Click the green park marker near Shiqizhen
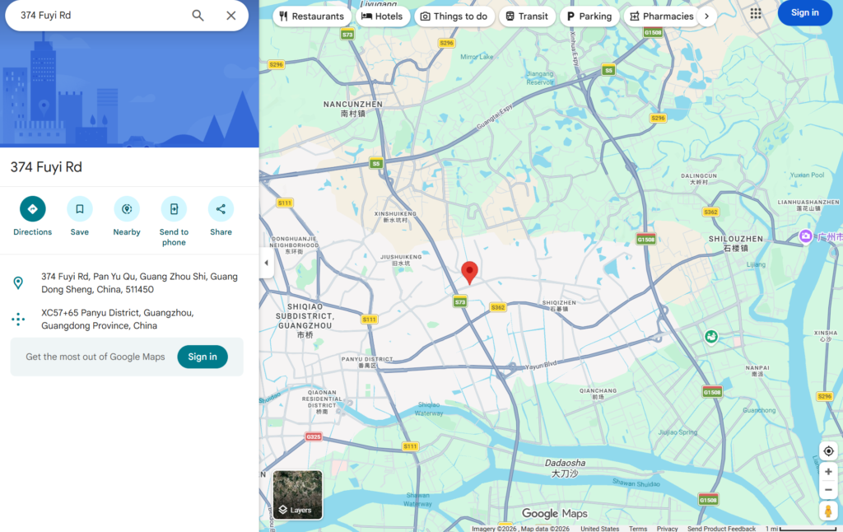The image size is (843, 532). [711, 337]
